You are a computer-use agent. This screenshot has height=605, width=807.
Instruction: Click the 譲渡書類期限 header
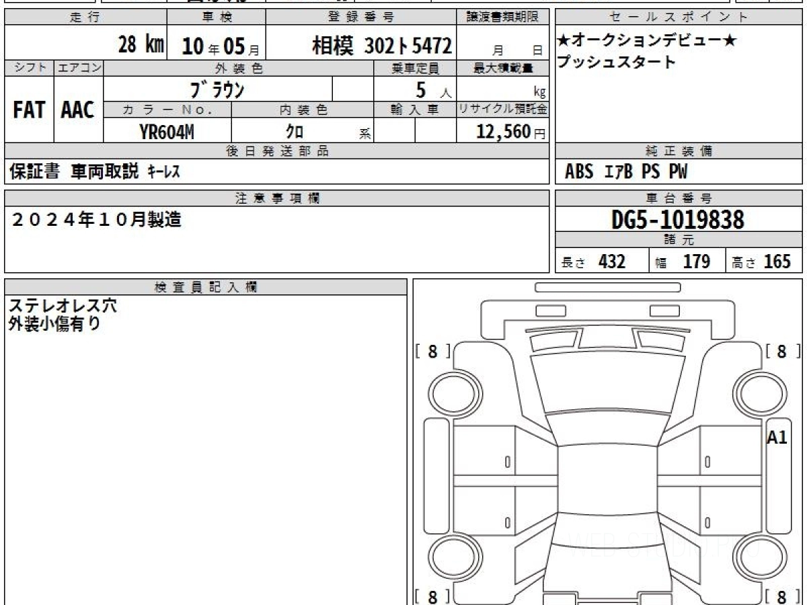503,17
